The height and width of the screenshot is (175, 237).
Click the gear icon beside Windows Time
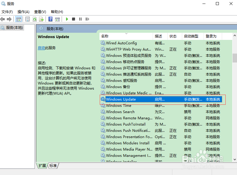tap(103, 105)
